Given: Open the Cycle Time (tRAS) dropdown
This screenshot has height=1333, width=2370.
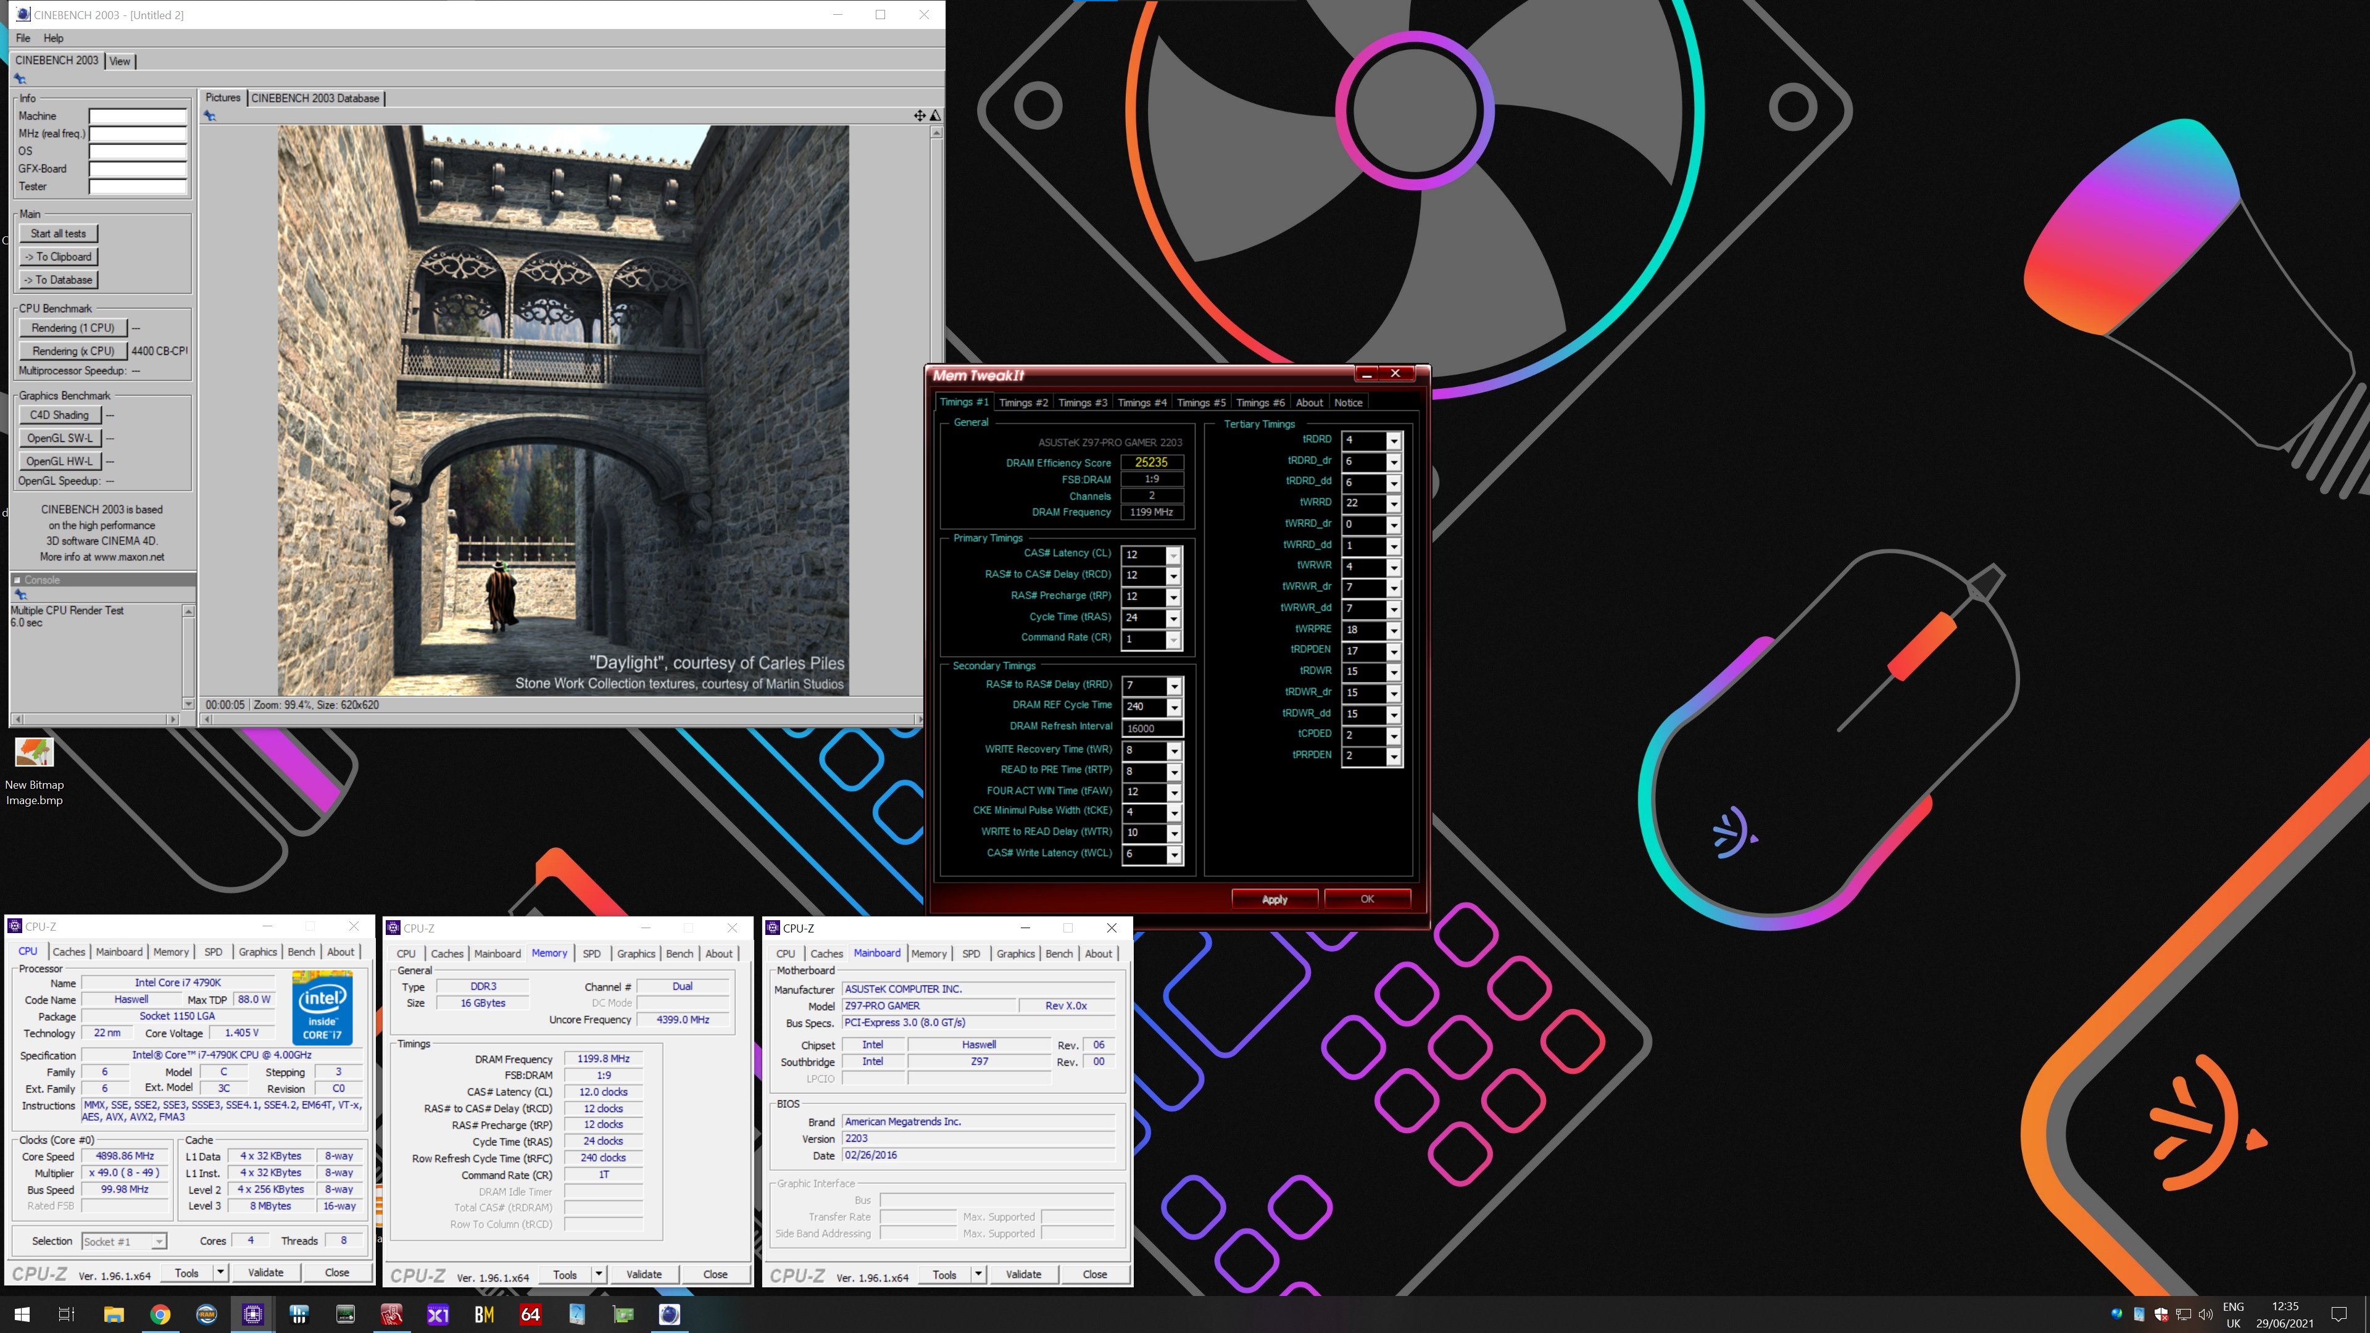Looking at the screenshot, I should 1173,618.
